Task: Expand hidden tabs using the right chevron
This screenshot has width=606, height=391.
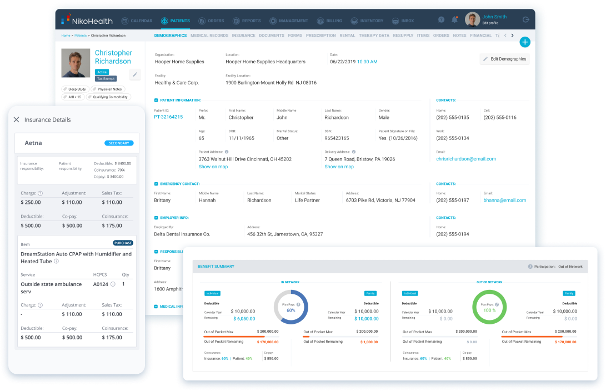Action: (512, 34)
